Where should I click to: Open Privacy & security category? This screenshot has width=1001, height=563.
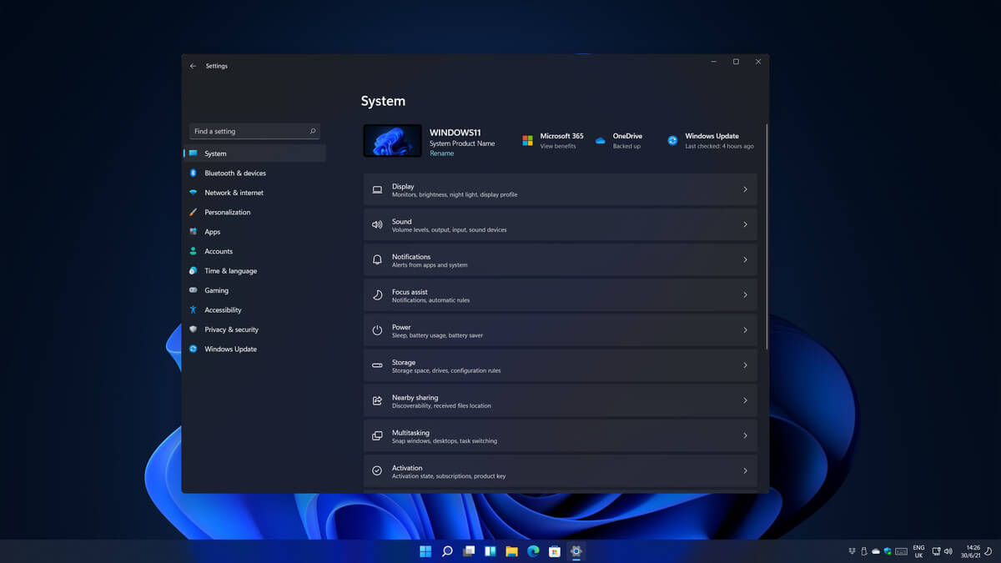254,329
